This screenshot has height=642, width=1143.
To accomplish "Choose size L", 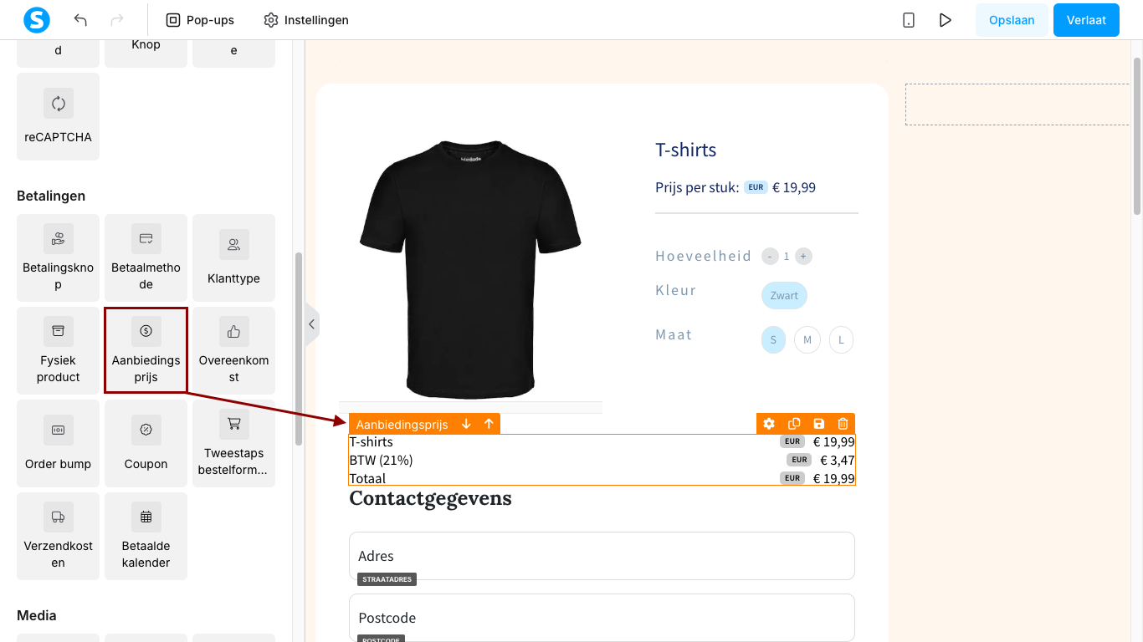I will pyautogui.click(x=841, y=339).
